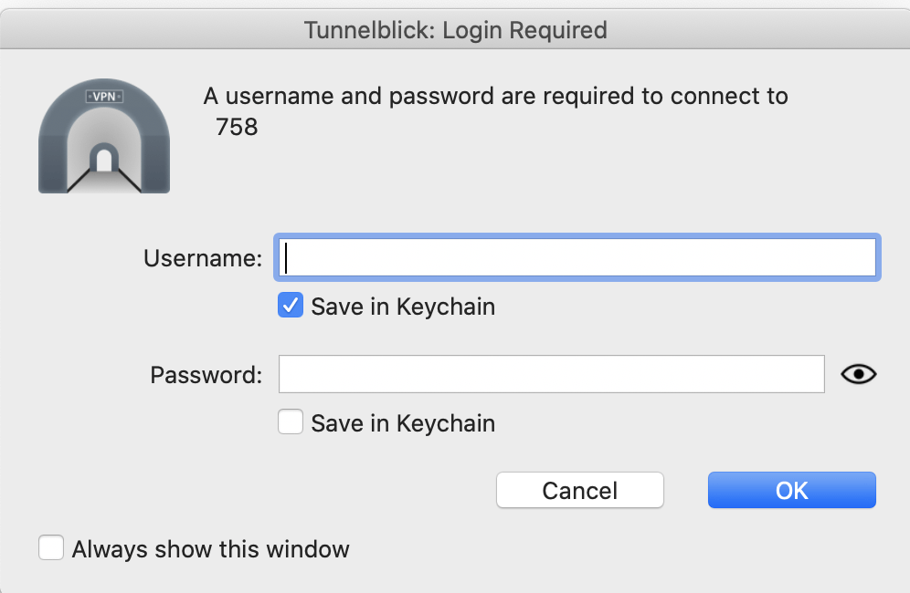The height and width of the screenshot is (593, 910).
Task: Focus the Username text field
Action: [x=577, y=257]
